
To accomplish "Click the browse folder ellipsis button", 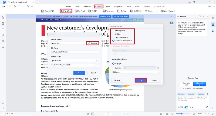I will tap(97, 65).
